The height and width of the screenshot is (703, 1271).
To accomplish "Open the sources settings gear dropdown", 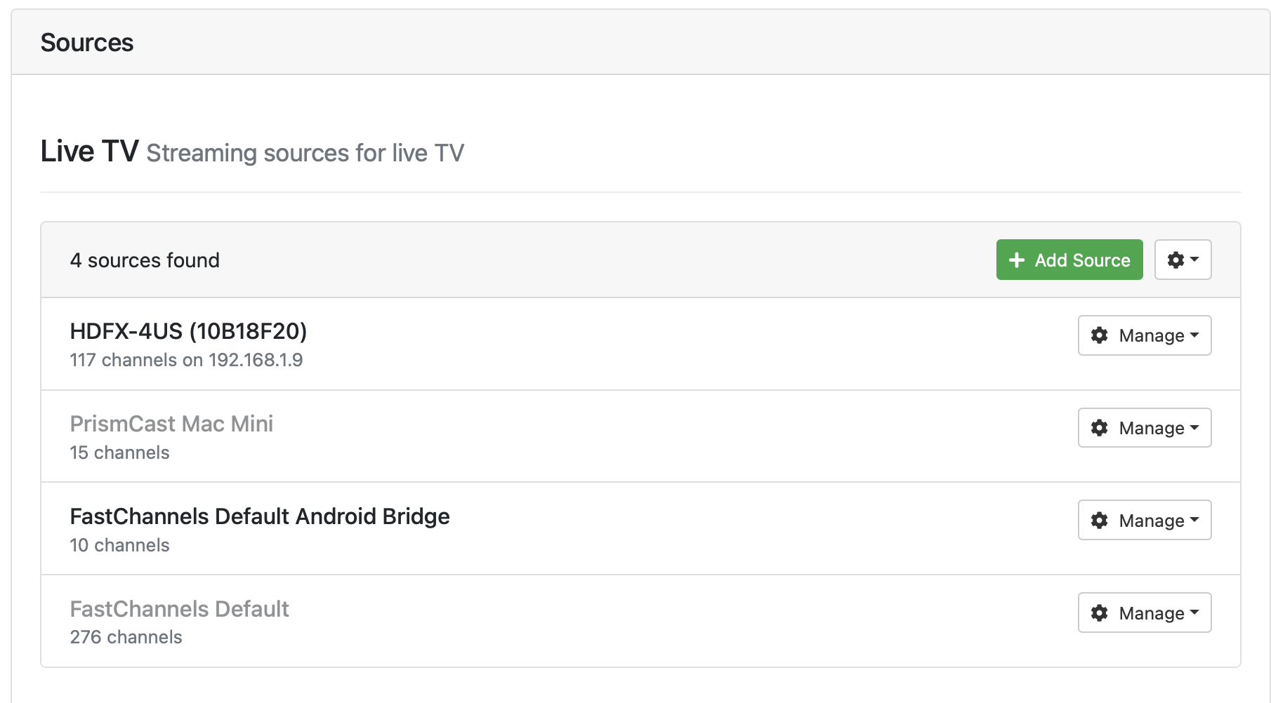I will tap(1183, 260).
